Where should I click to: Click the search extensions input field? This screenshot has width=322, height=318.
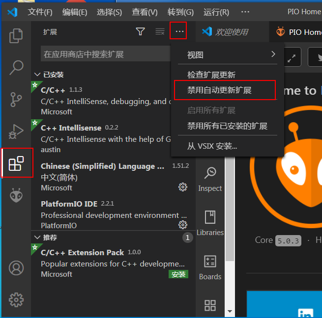pos(106,54)
